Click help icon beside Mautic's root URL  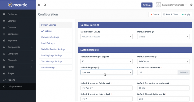99,32
